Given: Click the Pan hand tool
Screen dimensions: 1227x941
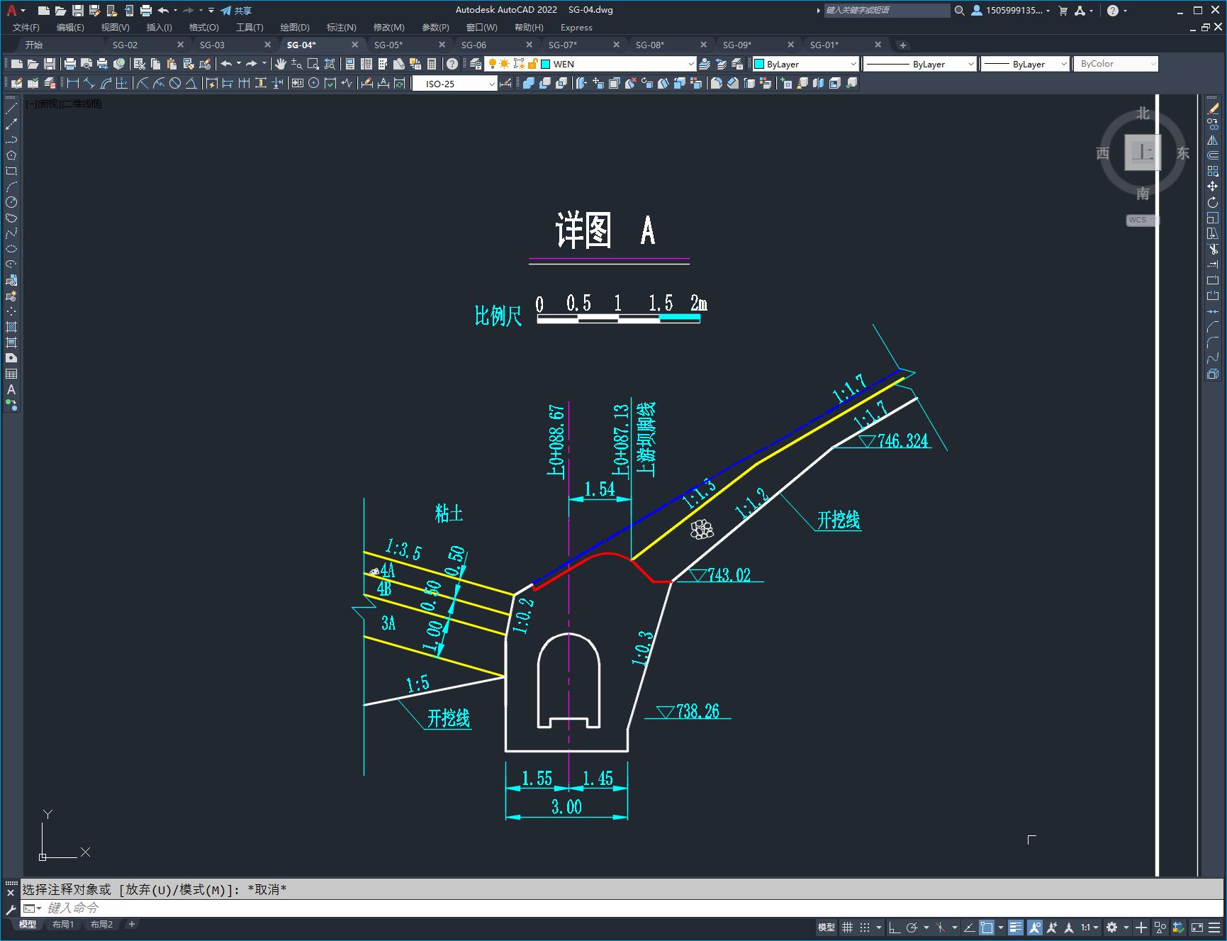Looking at the screenshot, I should point(281,64).
